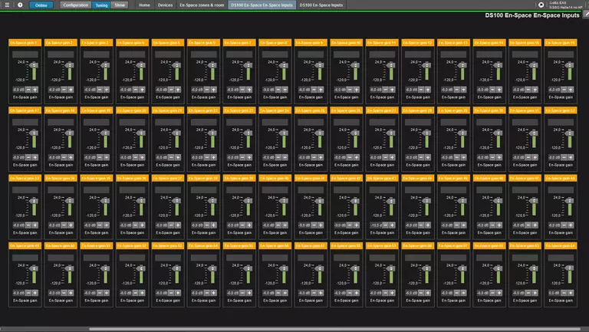Click the project name text in the top-right corner
This screenshot has width=589, height=332.
566,5
